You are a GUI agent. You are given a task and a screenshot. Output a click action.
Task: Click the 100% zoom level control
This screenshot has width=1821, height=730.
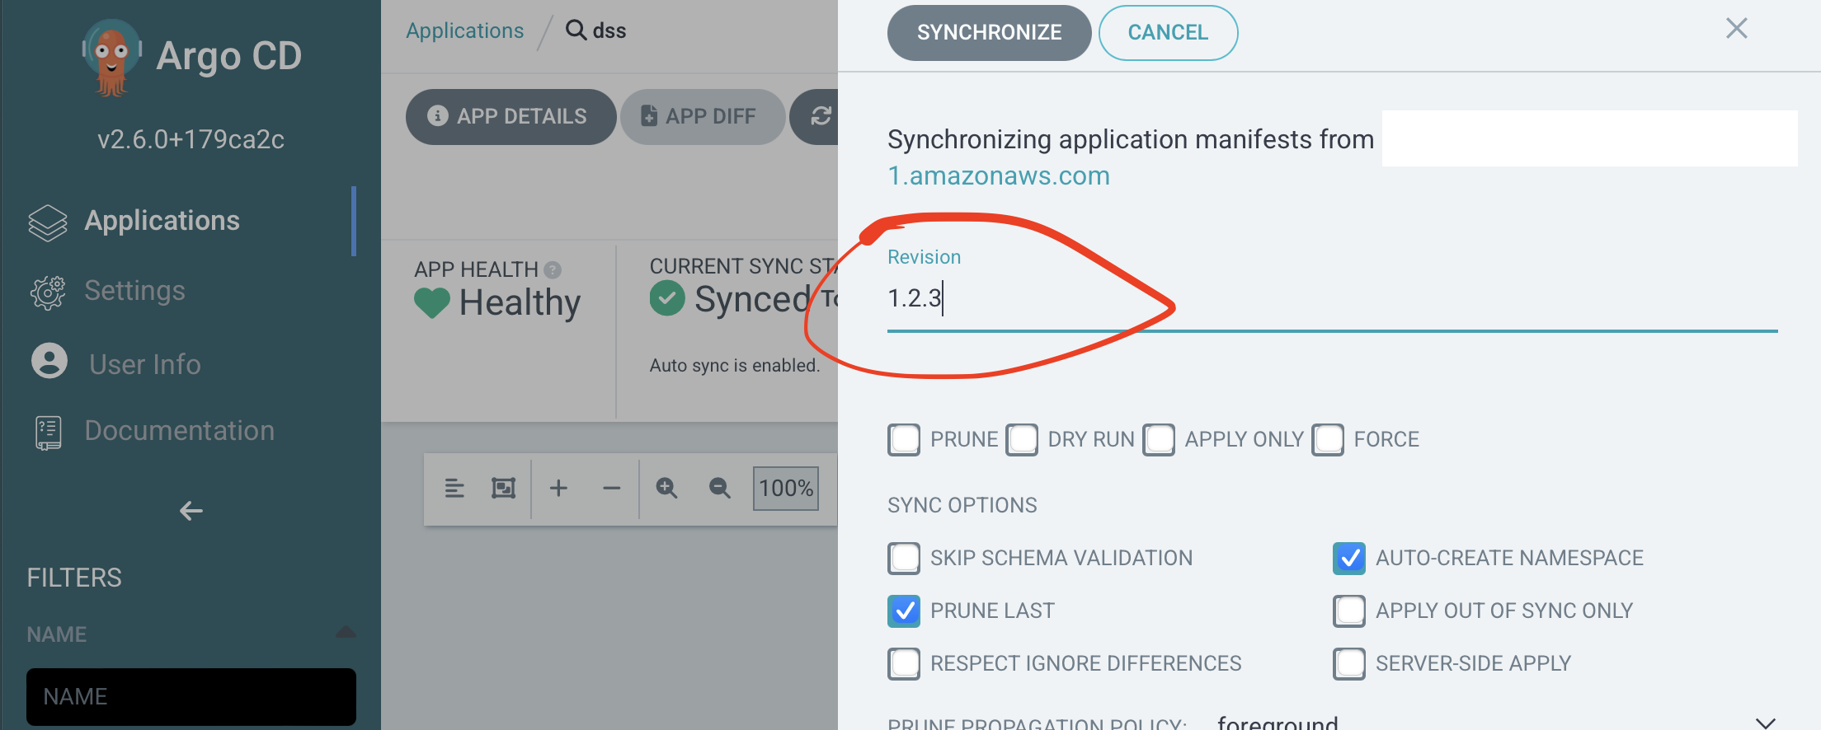[785, 488]
